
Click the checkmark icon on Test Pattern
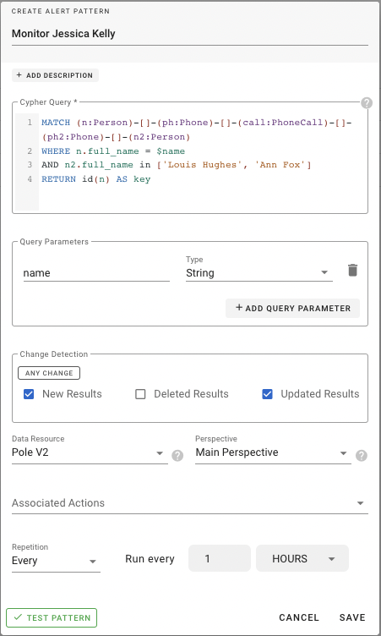(x=18, y=617)
